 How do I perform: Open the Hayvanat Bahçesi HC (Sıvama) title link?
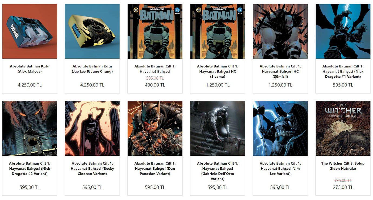[218, 71]
